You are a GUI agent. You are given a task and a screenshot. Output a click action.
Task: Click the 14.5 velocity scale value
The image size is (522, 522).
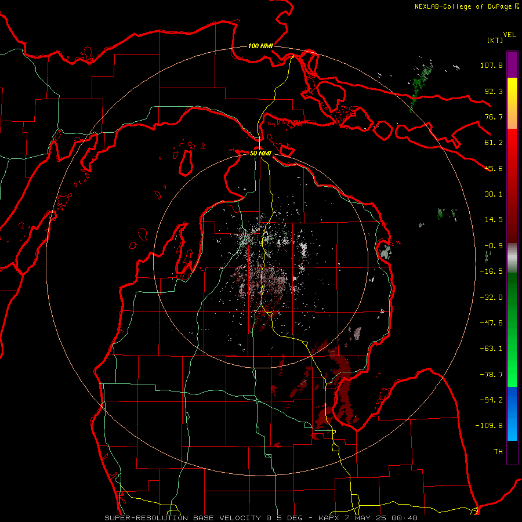494,220
